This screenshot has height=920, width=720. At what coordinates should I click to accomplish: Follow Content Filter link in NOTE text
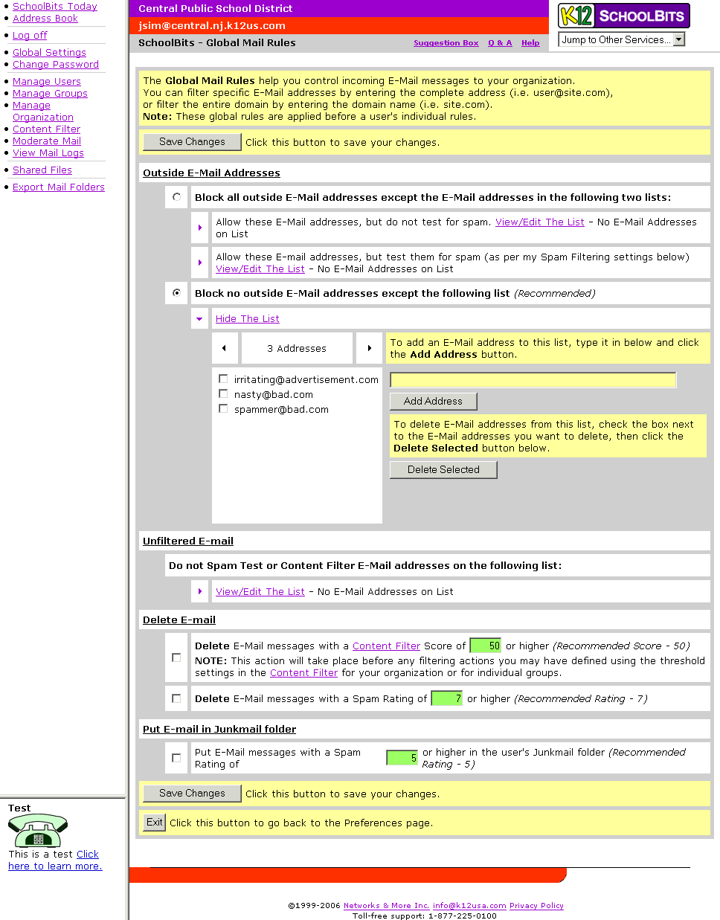(303, 672)
